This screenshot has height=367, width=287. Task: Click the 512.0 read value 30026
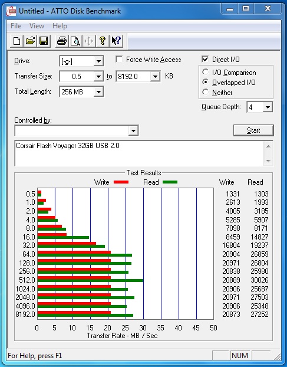click(x=259, y=280)
